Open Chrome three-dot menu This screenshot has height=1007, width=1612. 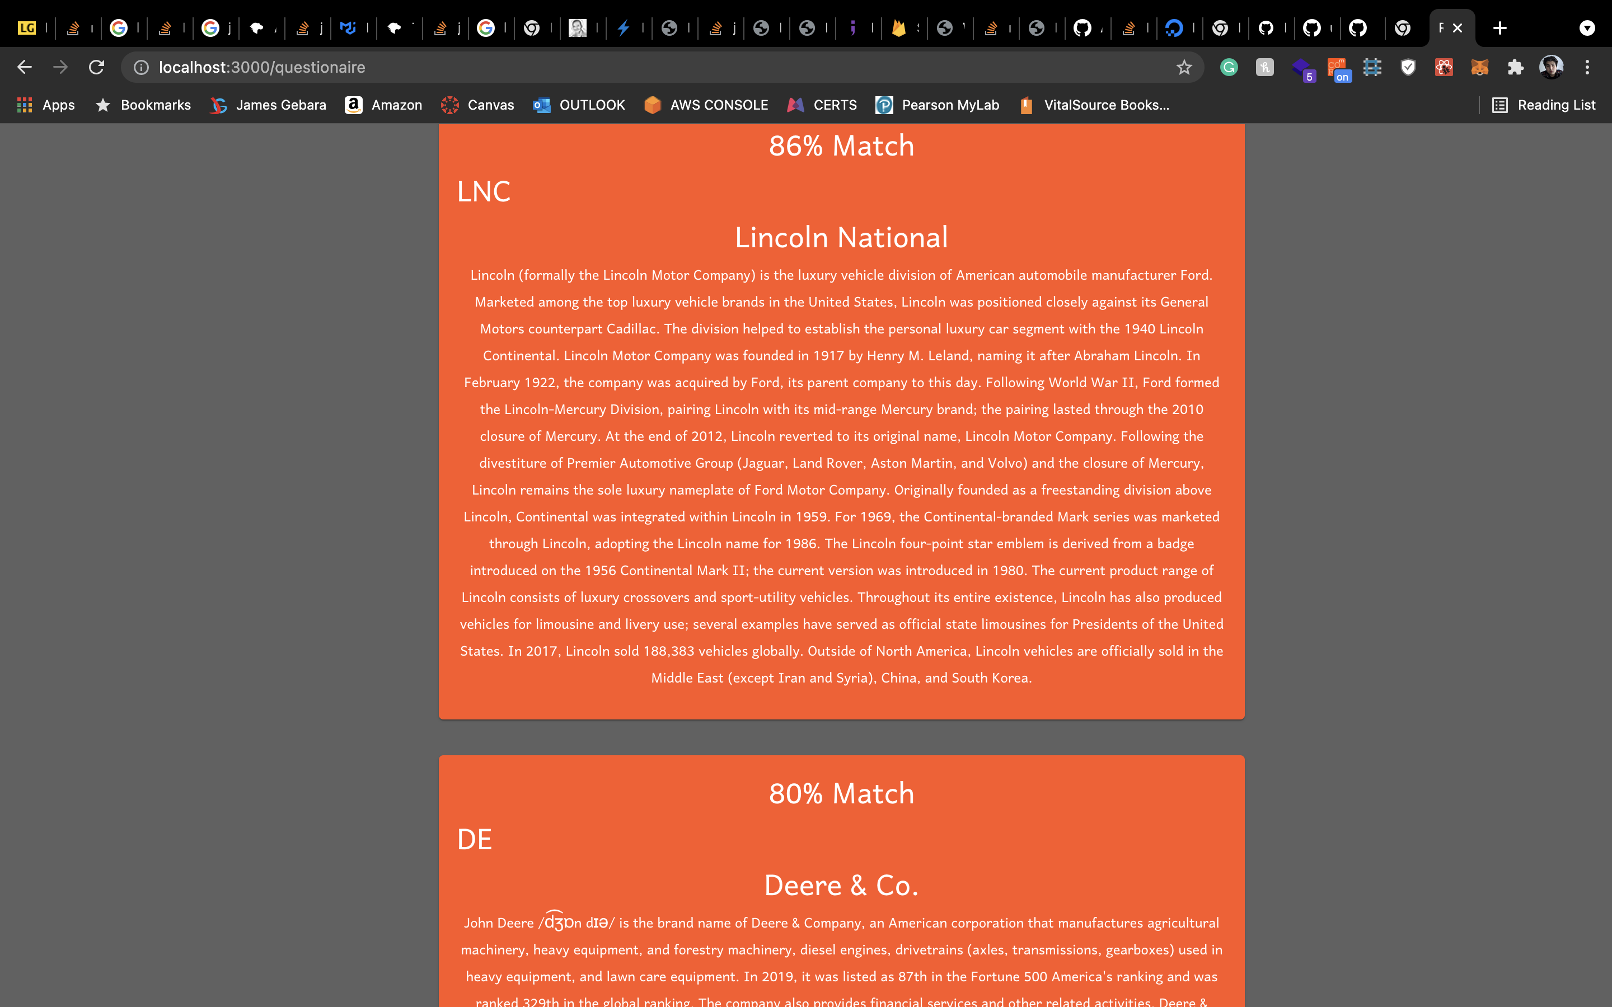tap(1587, 67)
